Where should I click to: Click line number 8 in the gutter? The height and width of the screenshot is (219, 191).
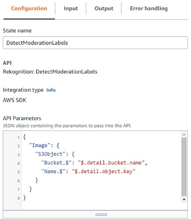[x=19, y=198]
